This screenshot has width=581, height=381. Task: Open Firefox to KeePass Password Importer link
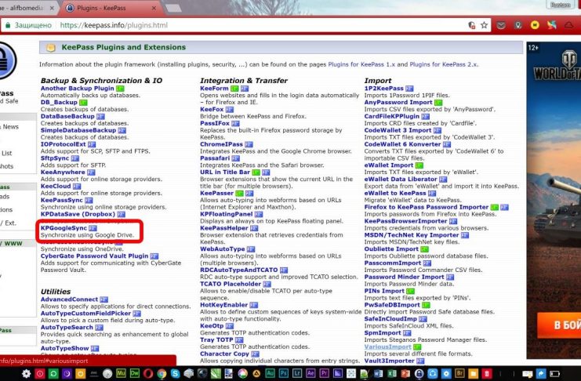427,207
